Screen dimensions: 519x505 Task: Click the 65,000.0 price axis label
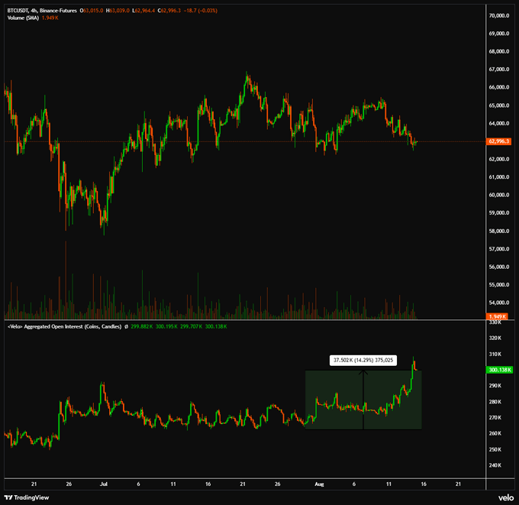(x=499, y=105)
